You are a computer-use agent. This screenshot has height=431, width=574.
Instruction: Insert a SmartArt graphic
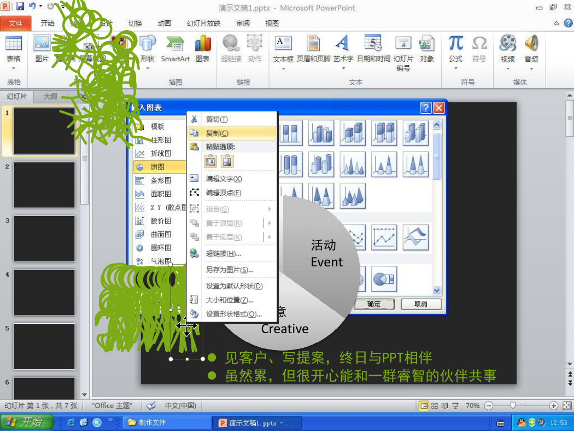tap(175, 49)
